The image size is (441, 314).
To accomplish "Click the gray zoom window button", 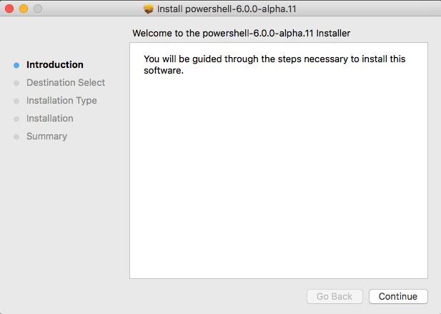I will pos(38,9).
